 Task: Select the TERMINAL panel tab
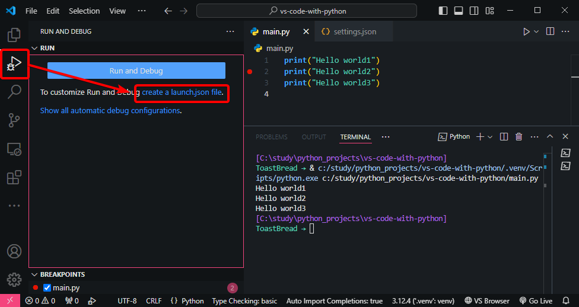pyautogui.click(x=355, y=137)
